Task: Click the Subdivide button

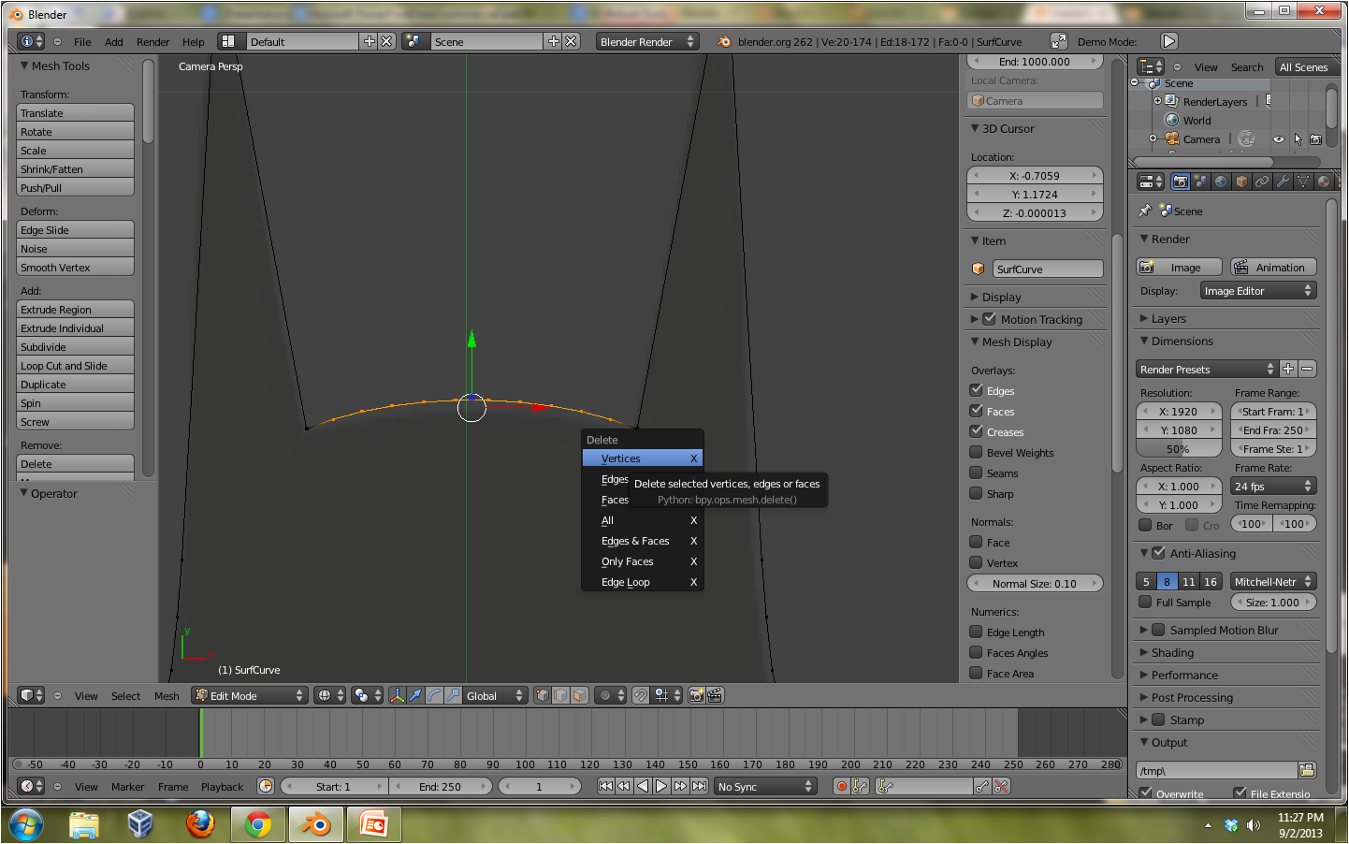Action: 75,346
